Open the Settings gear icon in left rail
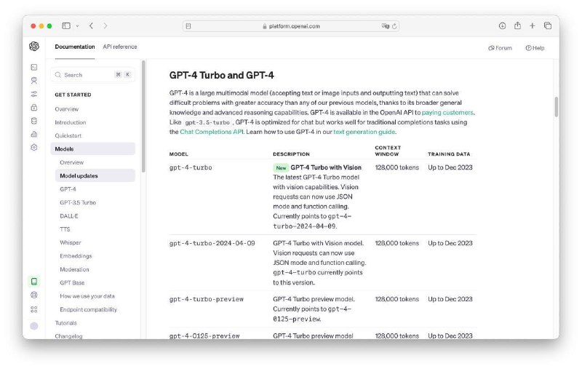 (34, 148)
